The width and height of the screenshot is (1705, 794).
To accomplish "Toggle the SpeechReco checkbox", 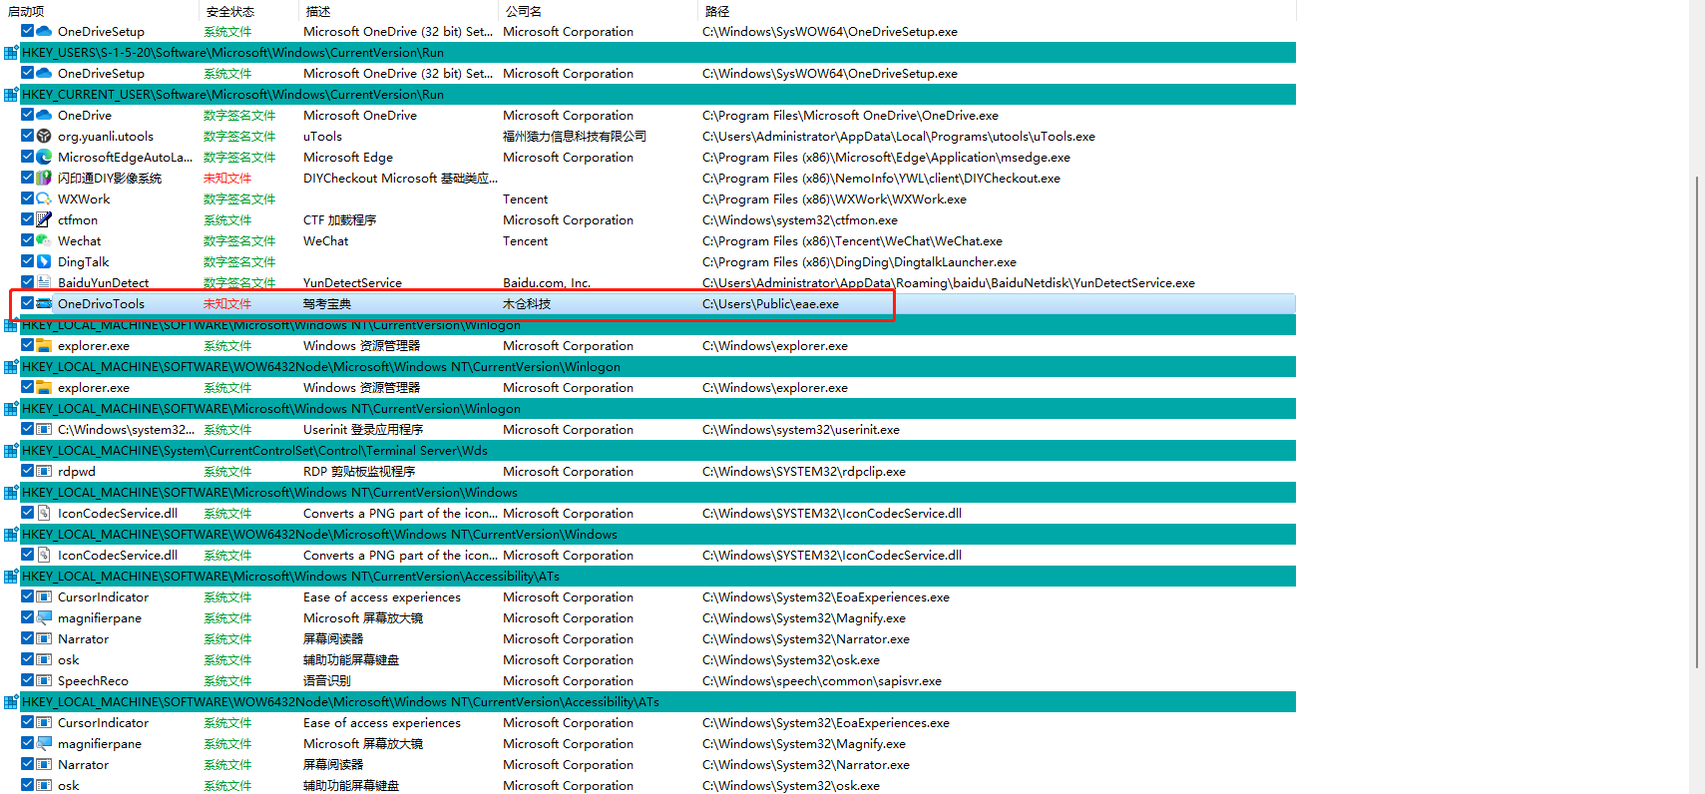I will click(27, 680).
